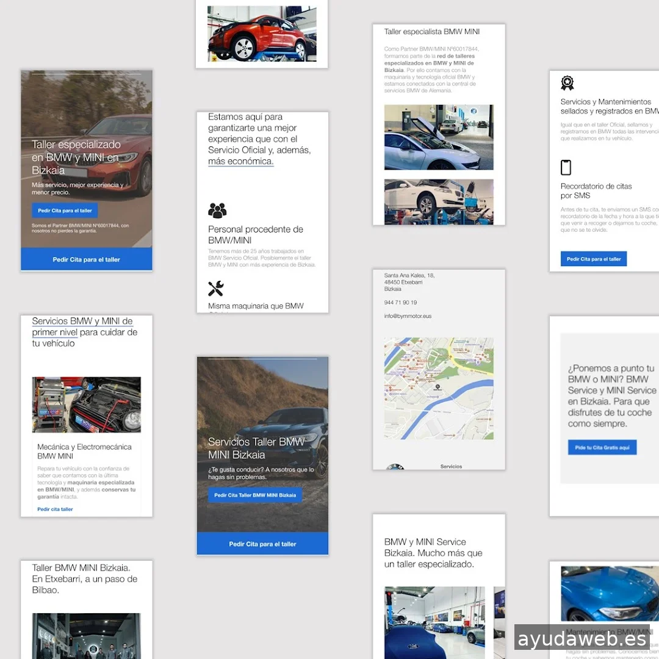This screenshot has width=659, height=659.
Task: Click the info@bymmotor.eus email address
Action: point(408,316)
